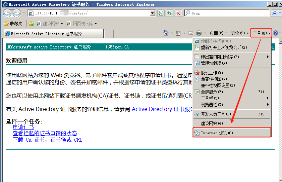Click the Compatibility View icon by address bar
Viewport: 282px width, 182px height.
pos(161,13)
